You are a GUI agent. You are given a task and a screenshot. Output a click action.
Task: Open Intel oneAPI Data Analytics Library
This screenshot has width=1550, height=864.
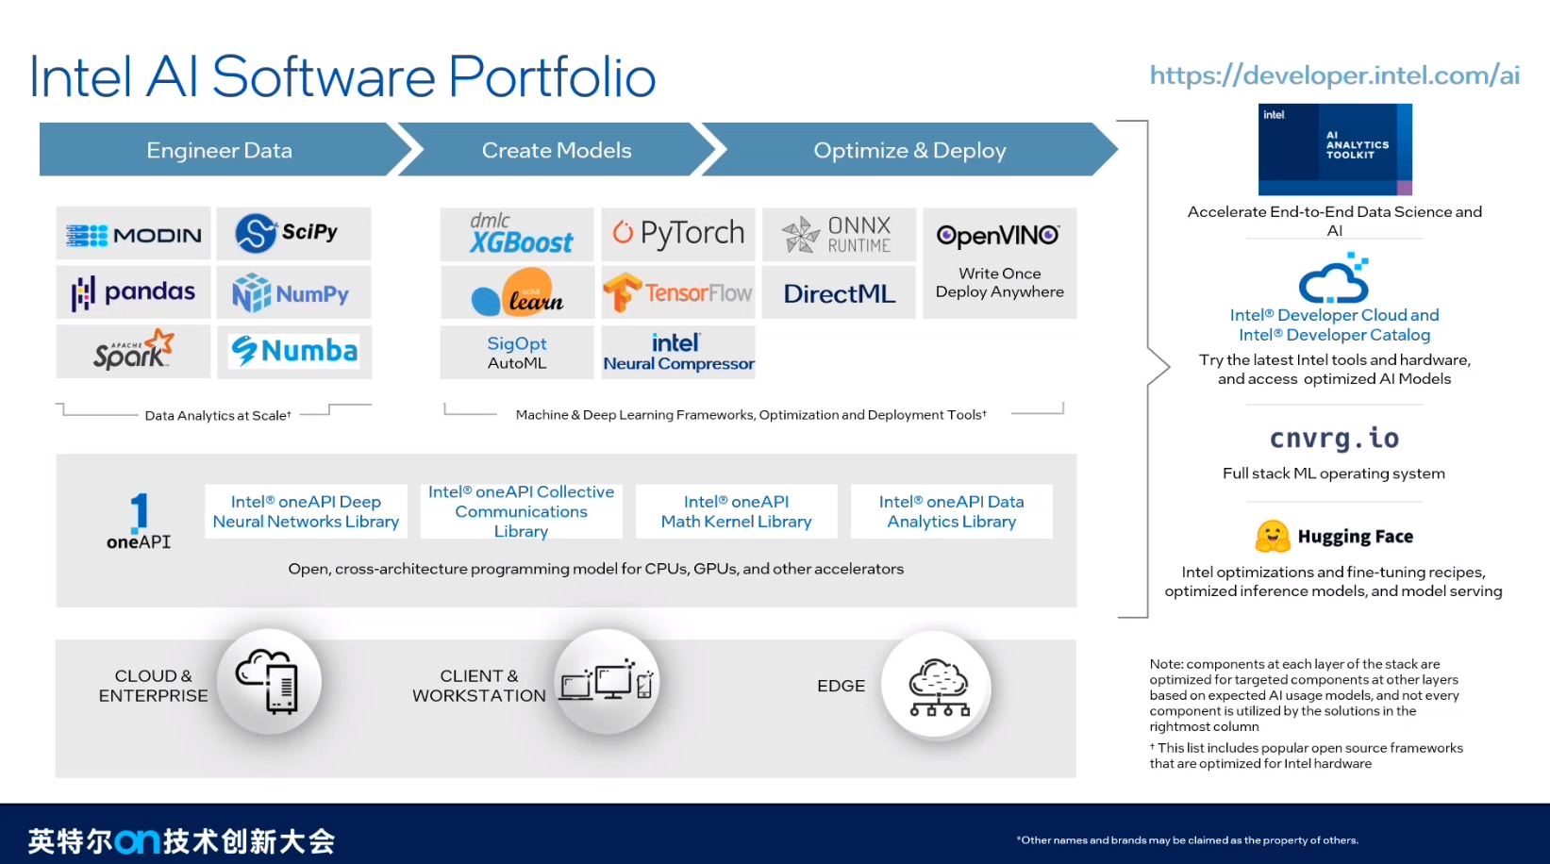click(951, 511)
